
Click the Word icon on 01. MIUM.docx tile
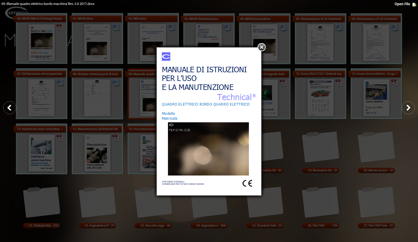coord(116,27)
